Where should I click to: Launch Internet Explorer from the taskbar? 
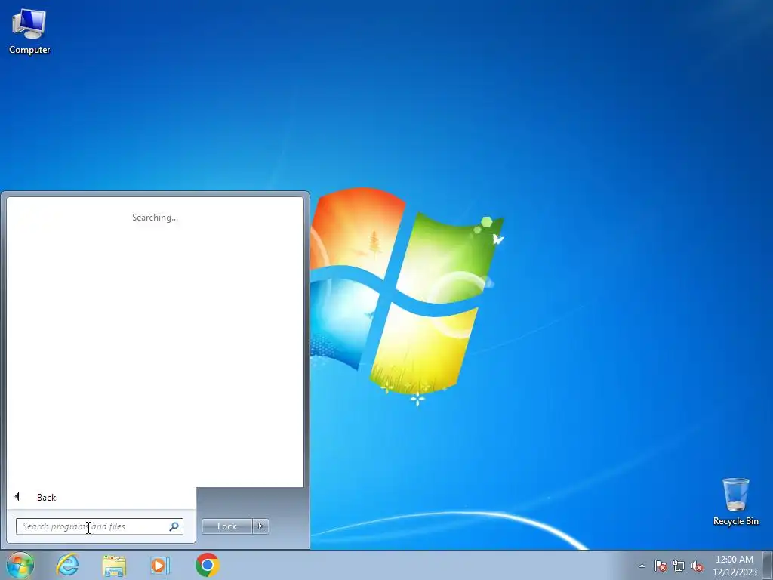(67, 565)
